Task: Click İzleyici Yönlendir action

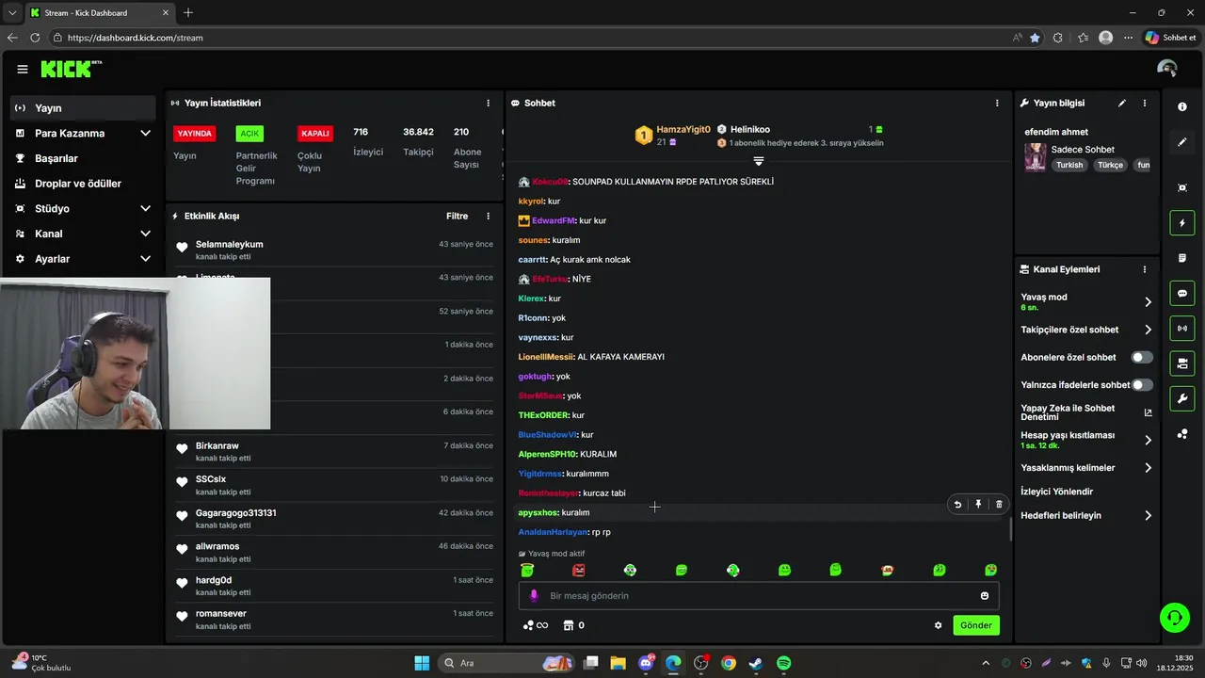Action: (x=1056, y=492)
